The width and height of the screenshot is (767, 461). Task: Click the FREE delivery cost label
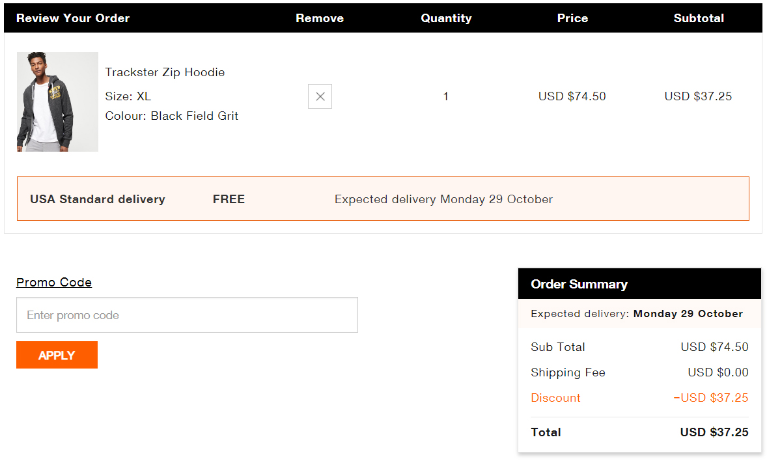(229, 199)
